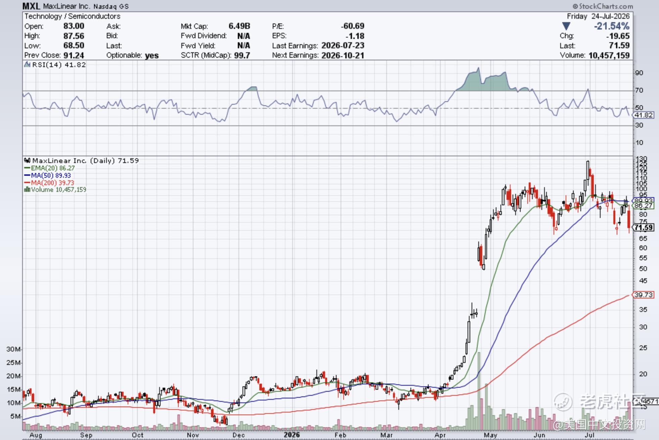Click the "RSI(14) 41.82" panel label

click(x=59, y=65)
